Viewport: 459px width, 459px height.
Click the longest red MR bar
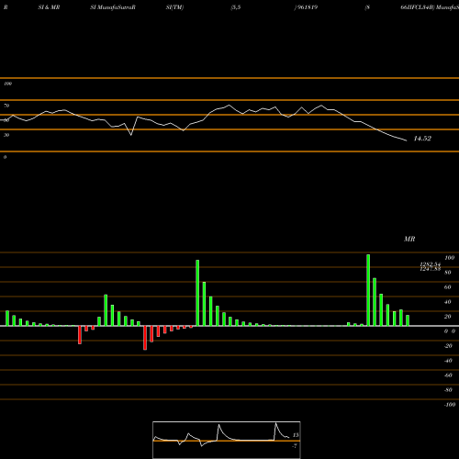tap(145, 338)
